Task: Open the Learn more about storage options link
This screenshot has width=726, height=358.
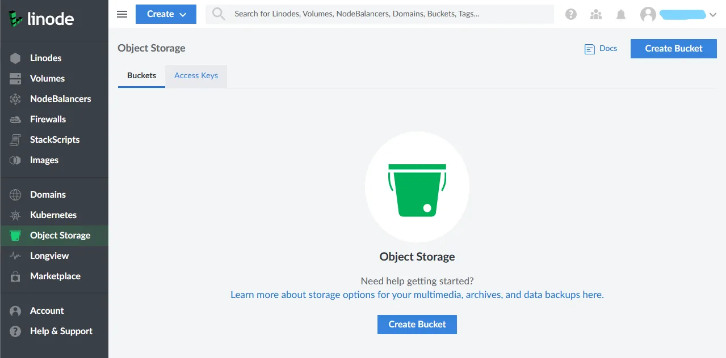Action: [417, 295]
